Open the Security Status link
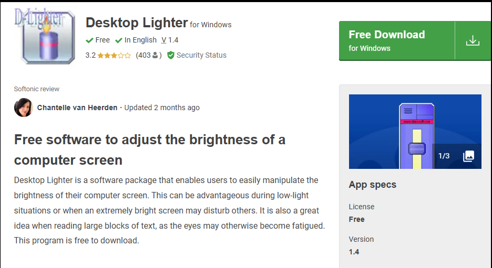The image size is (492, 268). (x=201, y=55)
